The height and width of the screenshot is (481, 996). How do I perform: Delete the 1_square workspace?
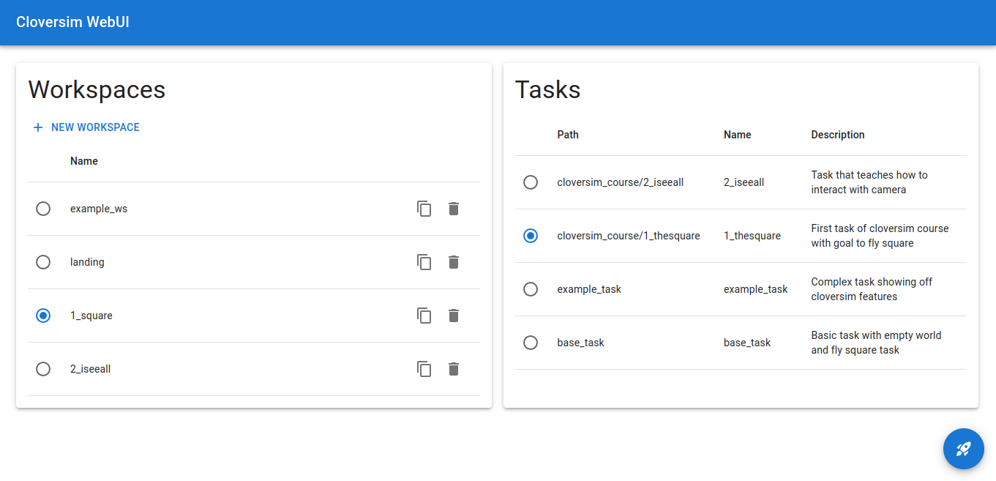coord(454,316)
